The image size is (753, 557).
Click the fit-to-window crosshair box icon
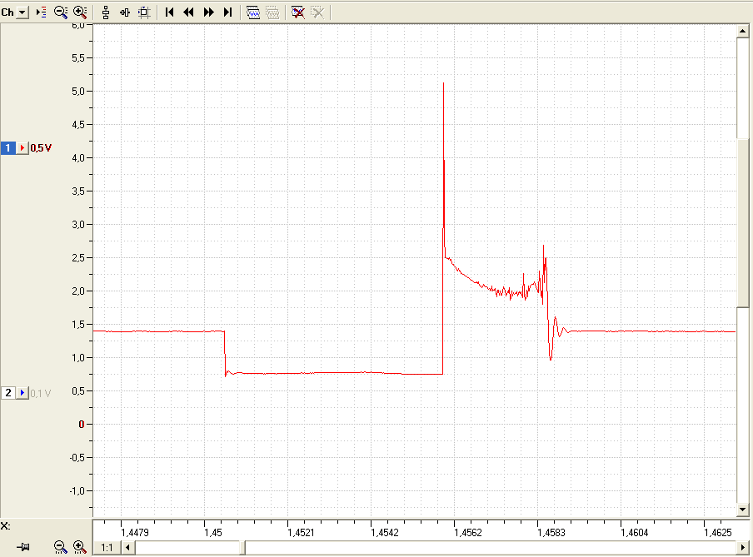pos(144,12)
